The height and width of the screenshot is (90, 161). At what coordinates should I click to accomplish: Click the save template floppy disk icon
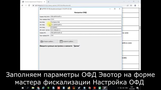tap(61, 41)
